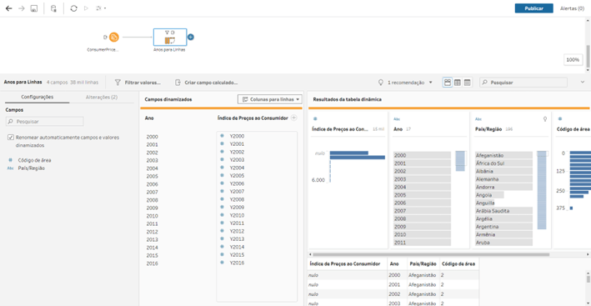The image size is (591, 306).
Task: Click the top Pesquisar search field
Action: point(523,83)
